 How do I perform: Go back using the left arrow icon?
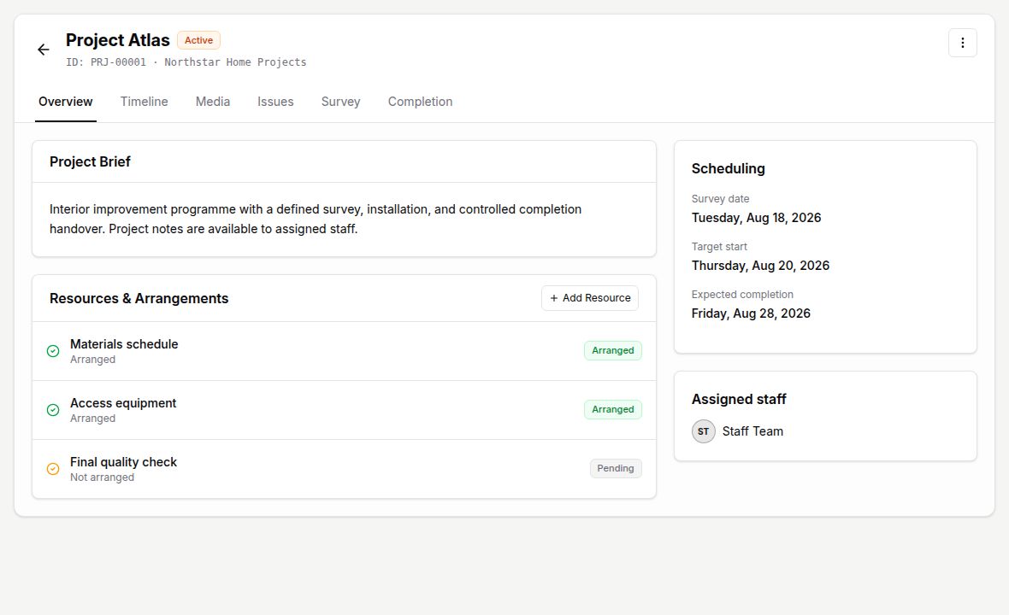[x=43, y=50]
